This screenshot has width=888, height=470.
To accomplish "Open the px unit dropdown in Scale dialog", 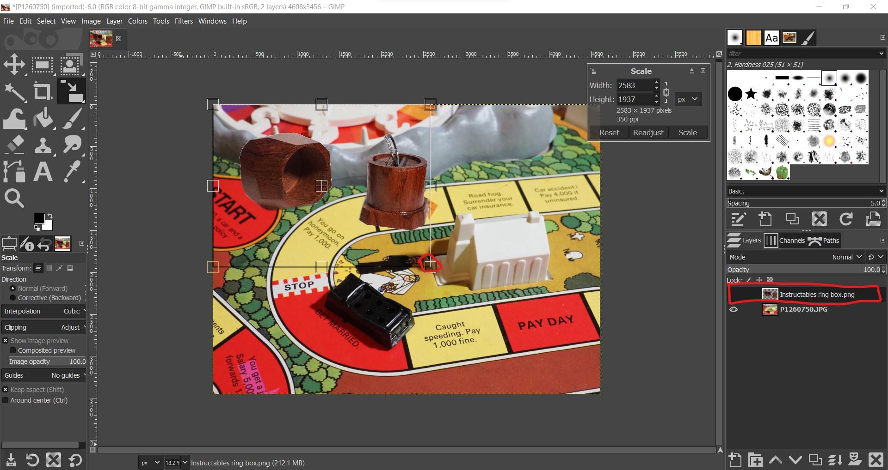I will (x=688, y=99).
